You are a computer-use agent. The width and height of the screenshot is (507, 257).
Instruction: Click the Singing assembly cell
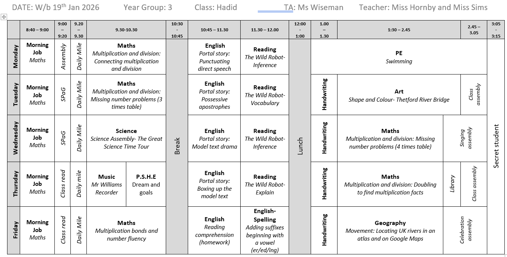465,139
